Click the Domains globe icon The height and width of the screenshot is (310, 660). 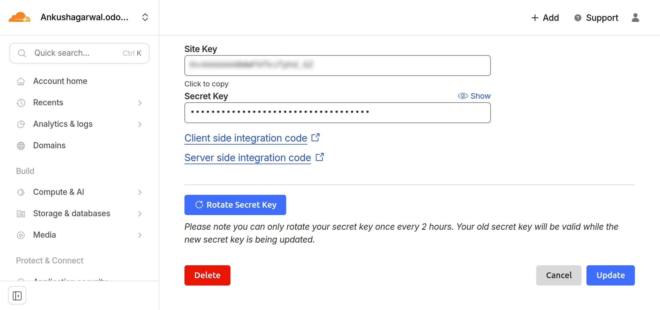pyautogui.click(x=21, y=146)
